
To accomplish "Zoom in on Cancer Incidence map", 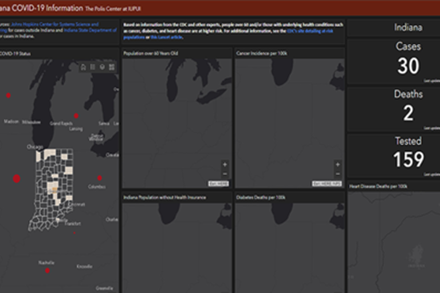I will pos(337,165).
